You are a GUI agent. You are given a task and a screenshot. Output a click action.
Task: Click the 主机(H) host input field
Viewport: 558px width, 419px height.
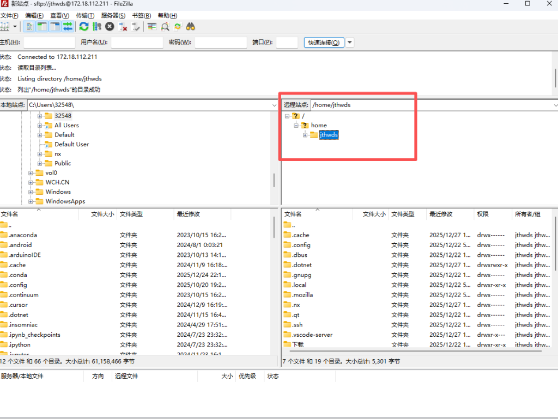tap(49, 42)
